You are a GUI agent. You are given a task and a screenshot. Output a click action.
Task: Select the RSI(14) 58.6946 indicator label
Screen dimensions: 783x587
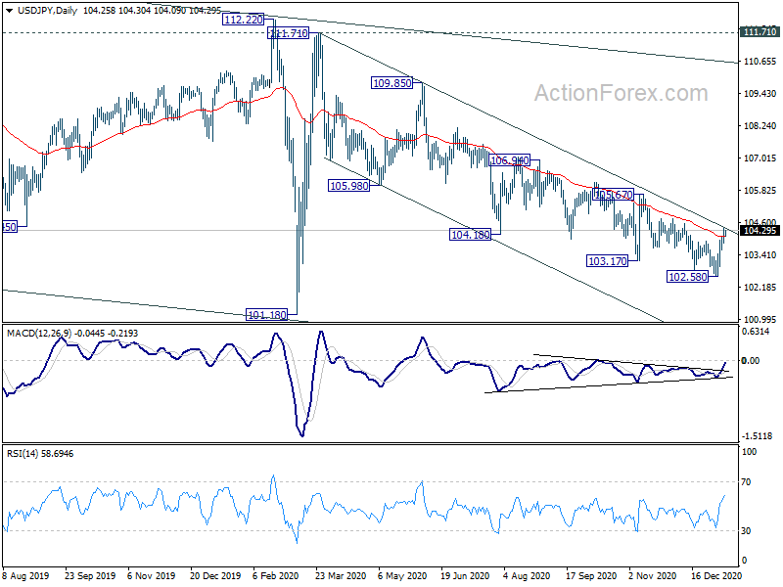click(40, 454)
